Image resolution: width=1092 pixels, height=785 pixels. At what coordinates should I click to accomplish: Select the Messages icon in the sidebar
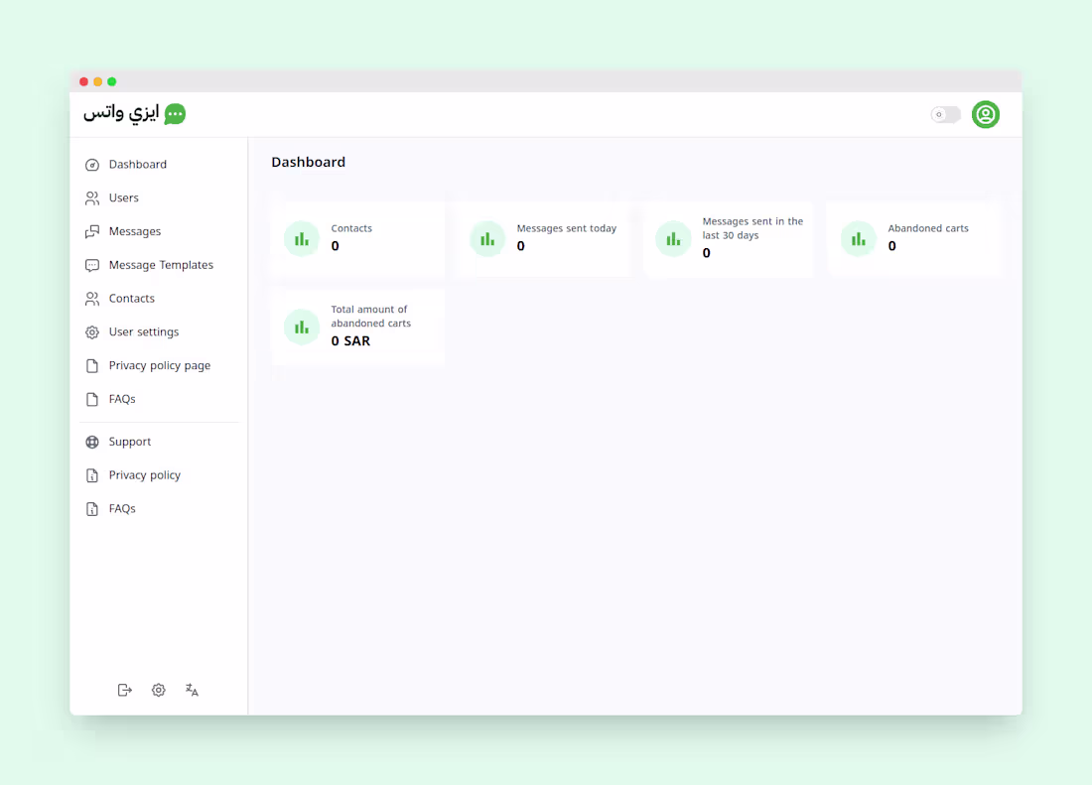coord(91,231)
